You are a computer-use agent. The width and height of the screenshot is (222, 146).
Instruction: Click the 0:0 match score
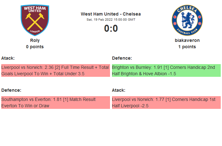coord(111,29)
